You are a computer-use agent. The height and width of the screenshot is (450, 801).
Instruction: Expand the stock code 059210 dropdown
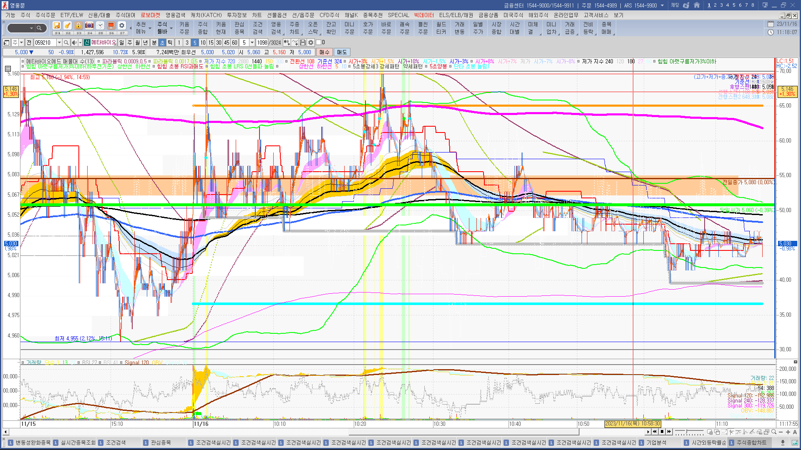click(x=59, y=42)
